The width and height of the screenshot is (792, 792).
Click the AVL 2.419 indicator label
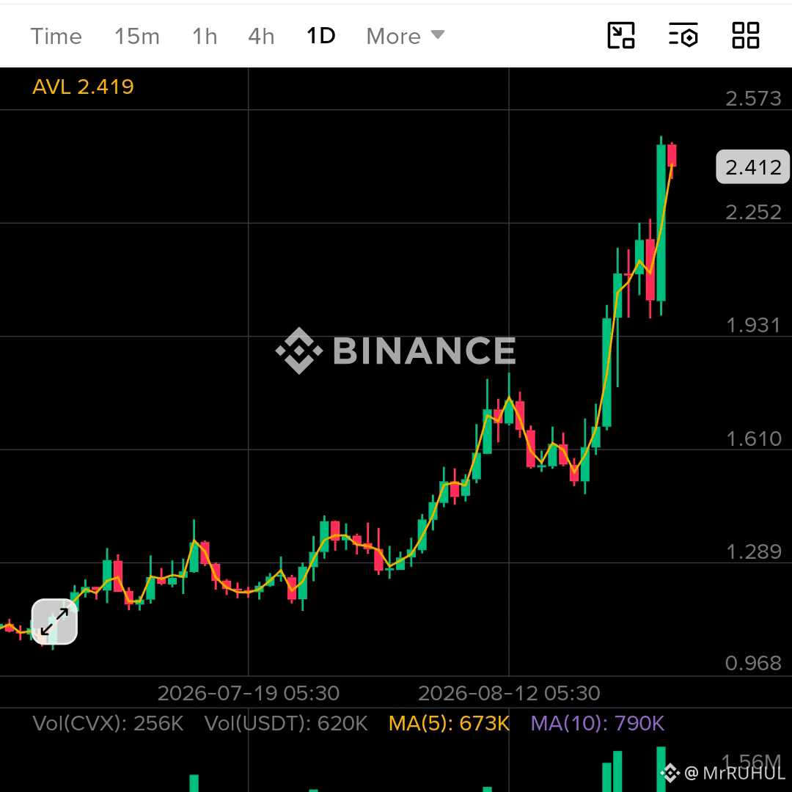84,87
